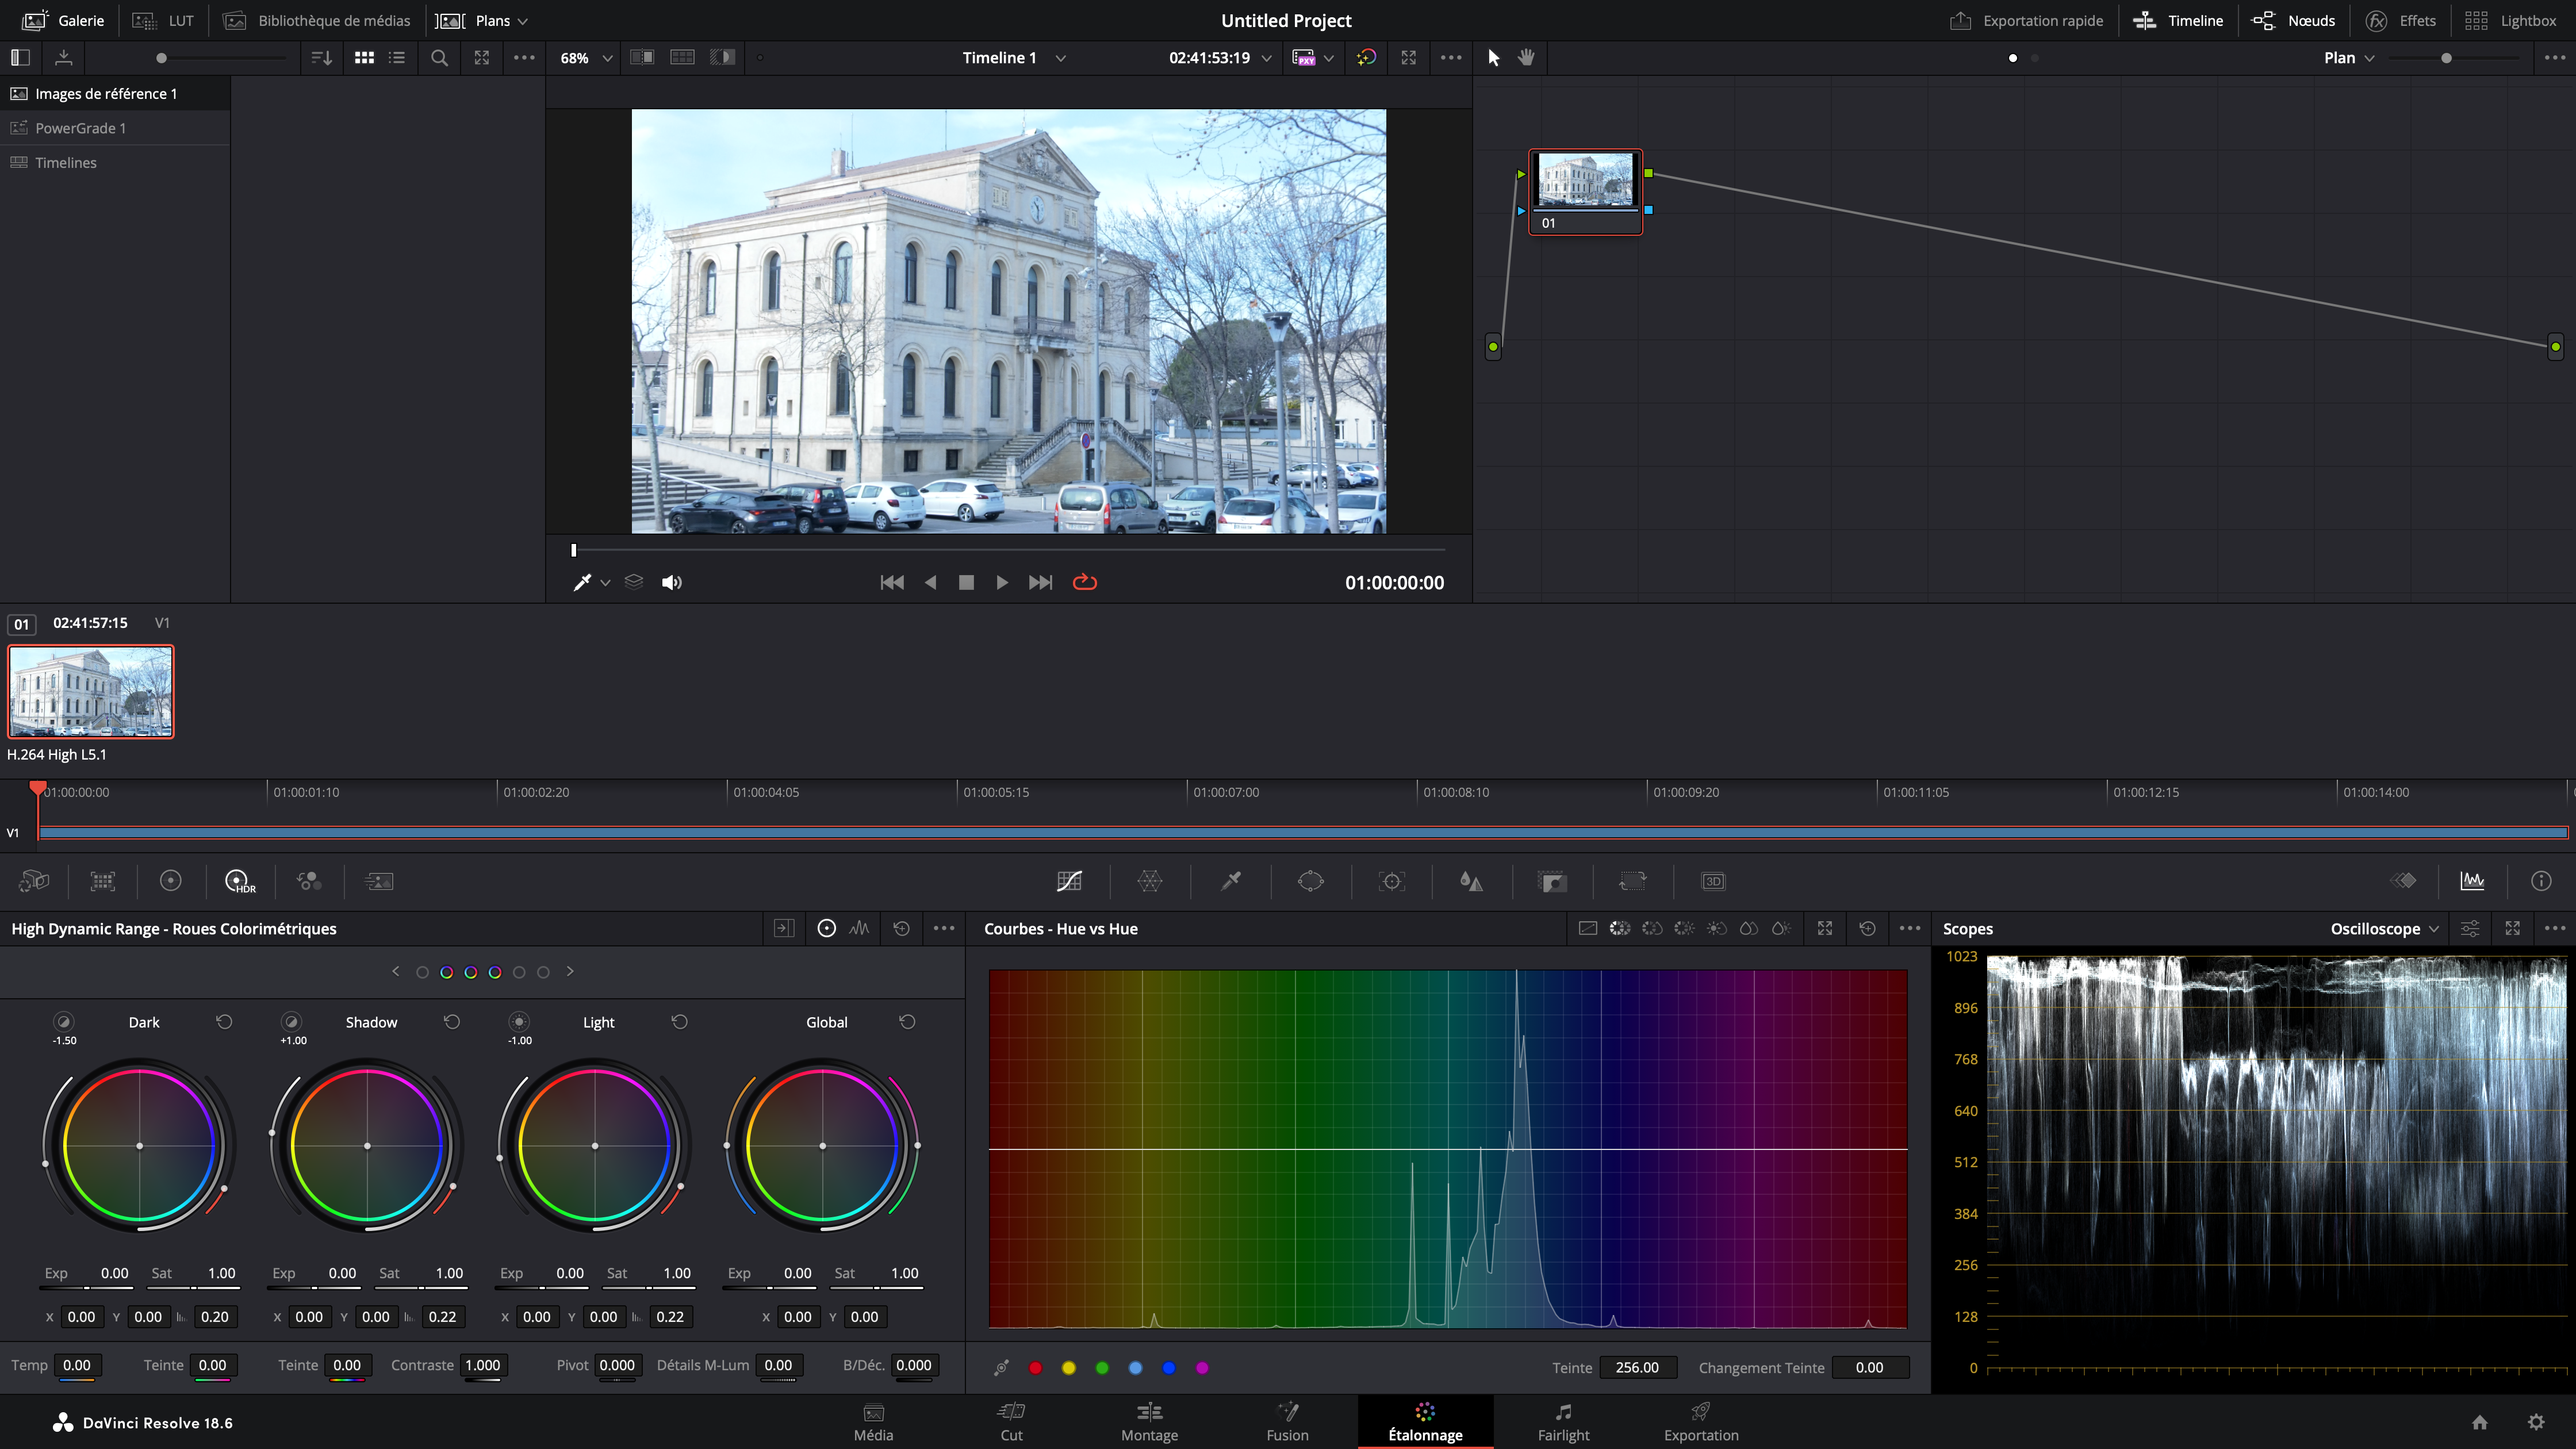
Task: Open the Curves palette icon
Action: [1069, 881]
